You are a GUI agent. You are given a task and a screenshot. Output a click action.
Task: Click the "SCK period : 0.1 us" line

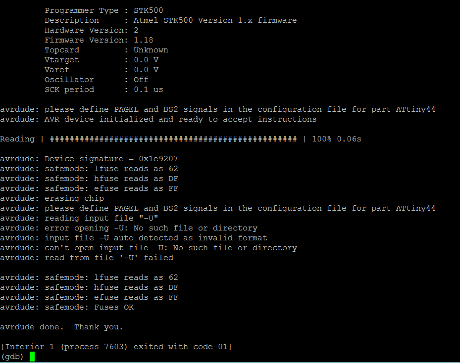(x=104, y=90)
